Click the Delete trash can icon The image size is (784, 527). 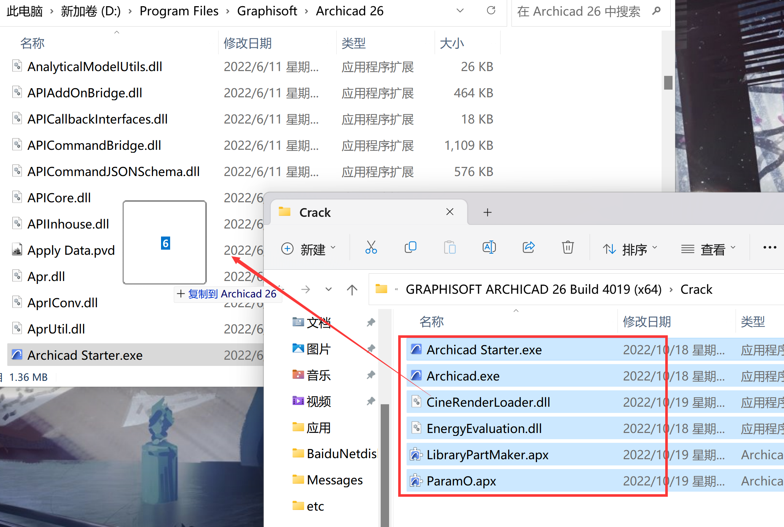coord(568,247)
